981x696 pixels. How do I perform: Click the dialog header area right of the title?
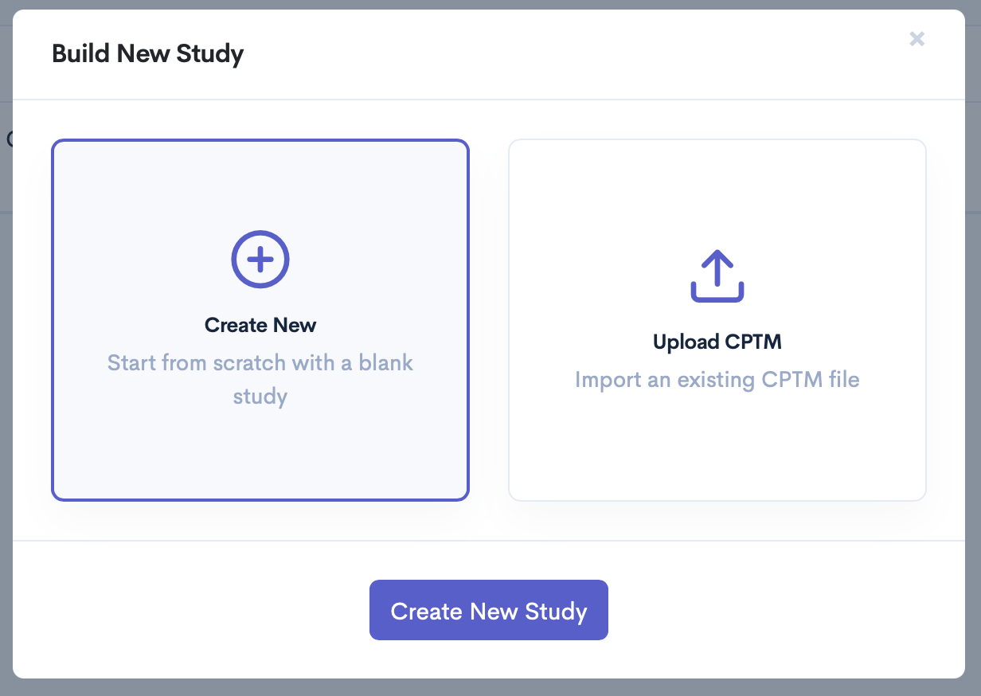[x=557, y=54]
